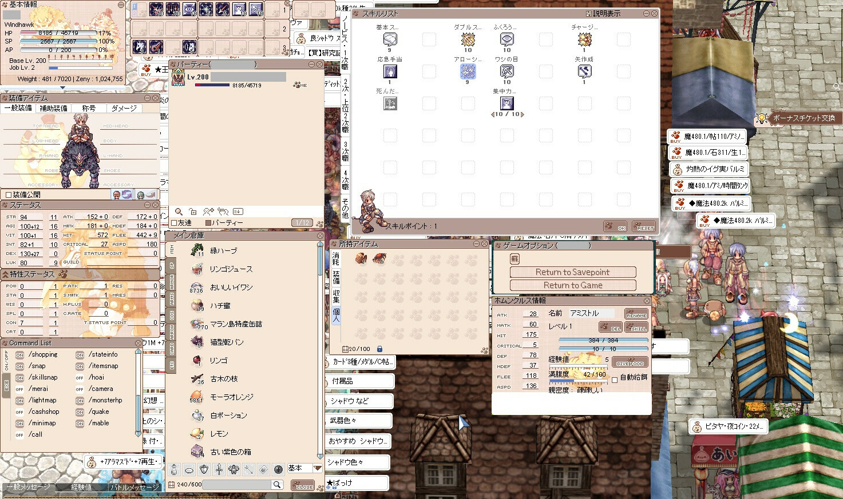Image resolution: width=843 pixels, height=499 pixels.
Task: Click the armor filter icon in storage footer
Action: tap(204, 469)
